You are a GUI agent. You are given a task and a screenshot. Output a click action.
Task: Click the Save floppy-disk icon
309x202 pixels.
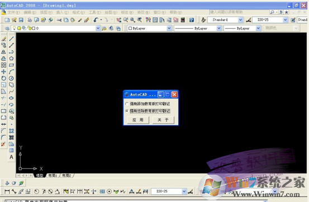21,20
